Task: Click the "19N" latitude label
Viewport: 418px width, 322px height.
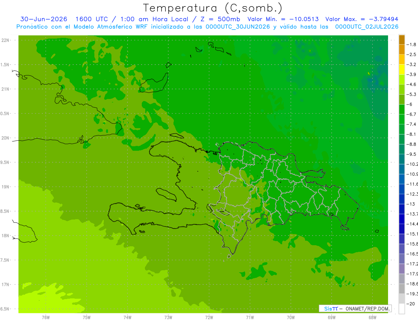Action: point(5,187)
